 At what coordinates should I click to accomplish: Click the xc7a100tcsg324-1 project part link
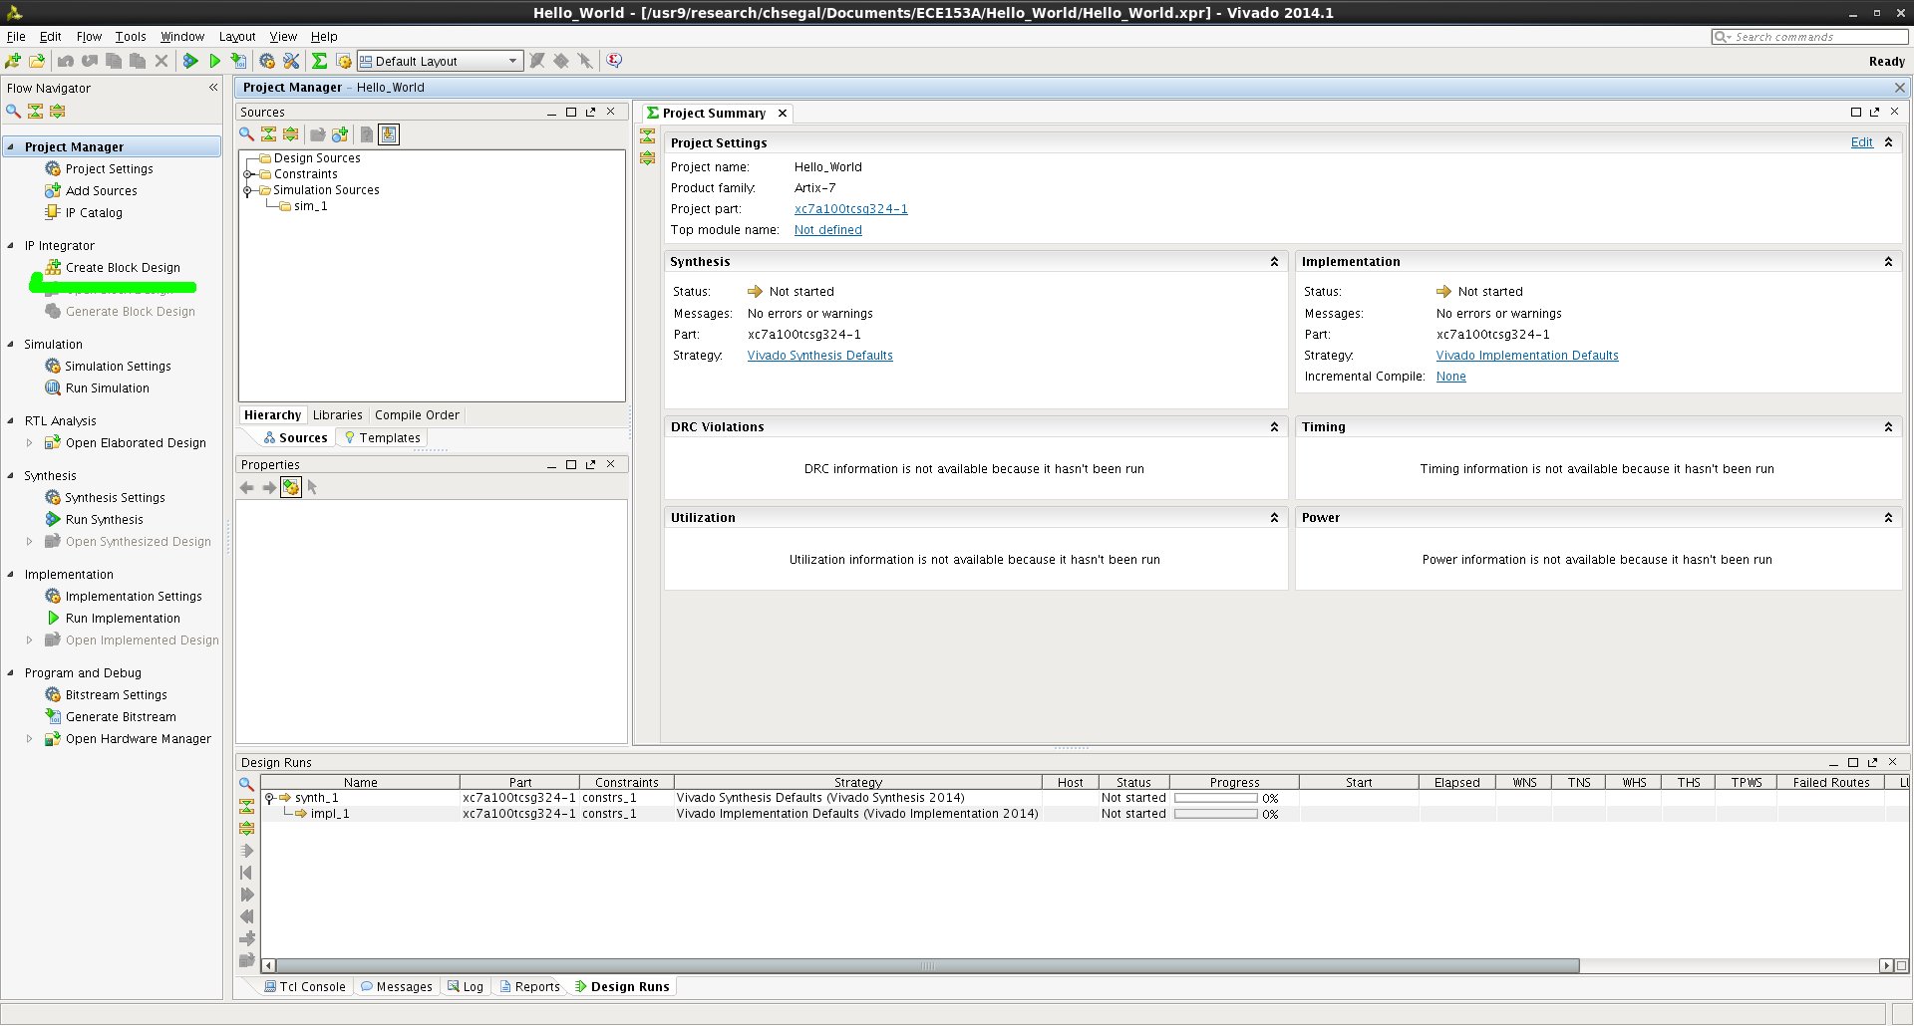[x=850, y=209]
